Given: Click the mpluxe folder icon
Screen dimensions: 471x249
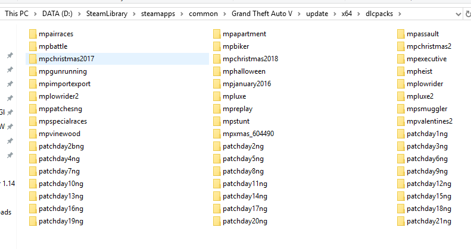Looking at the screenshot, I should coord(217,96).
